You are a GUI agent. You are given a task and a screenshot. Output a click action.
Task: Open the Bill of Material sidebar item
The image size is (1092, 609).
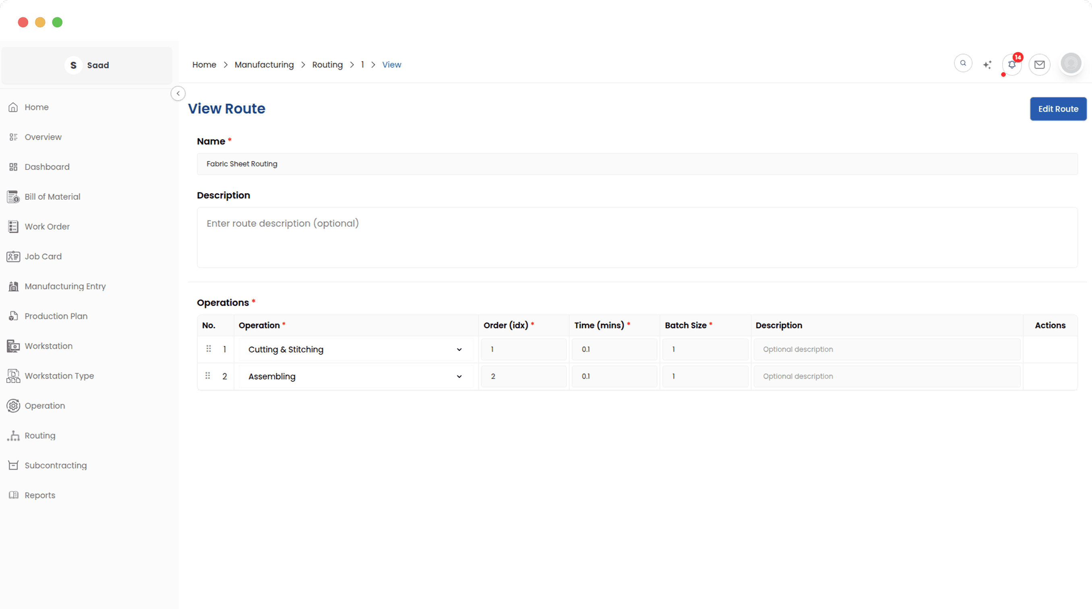pyautogui.click(x=52, y=197)
